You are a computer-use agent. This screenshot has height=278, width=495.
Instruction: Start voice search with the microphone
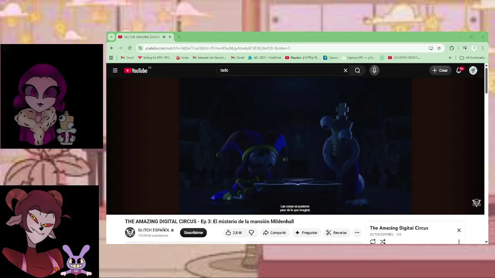(x=374, y=70)
